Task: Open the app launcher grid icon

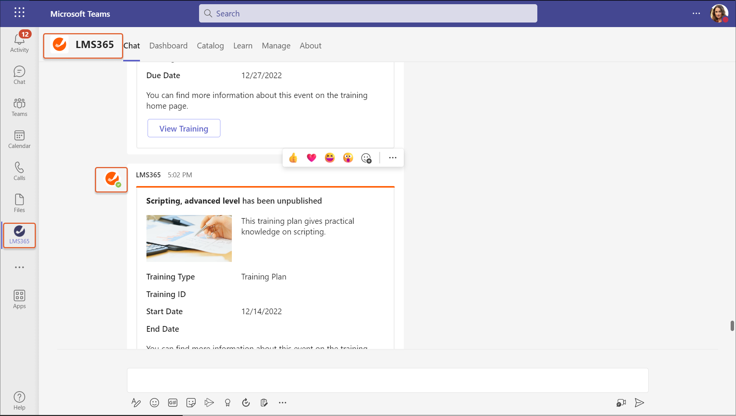Action: click(x=19, y=13)
